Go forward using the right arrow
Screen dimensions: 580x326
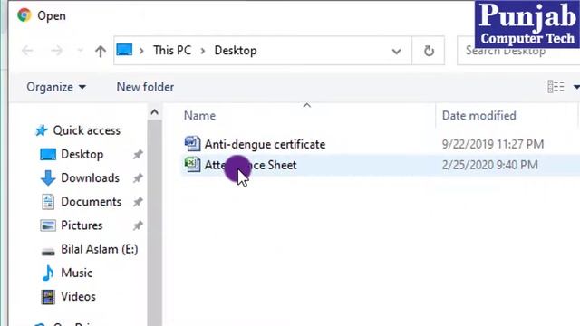click(x=56, y=51)
